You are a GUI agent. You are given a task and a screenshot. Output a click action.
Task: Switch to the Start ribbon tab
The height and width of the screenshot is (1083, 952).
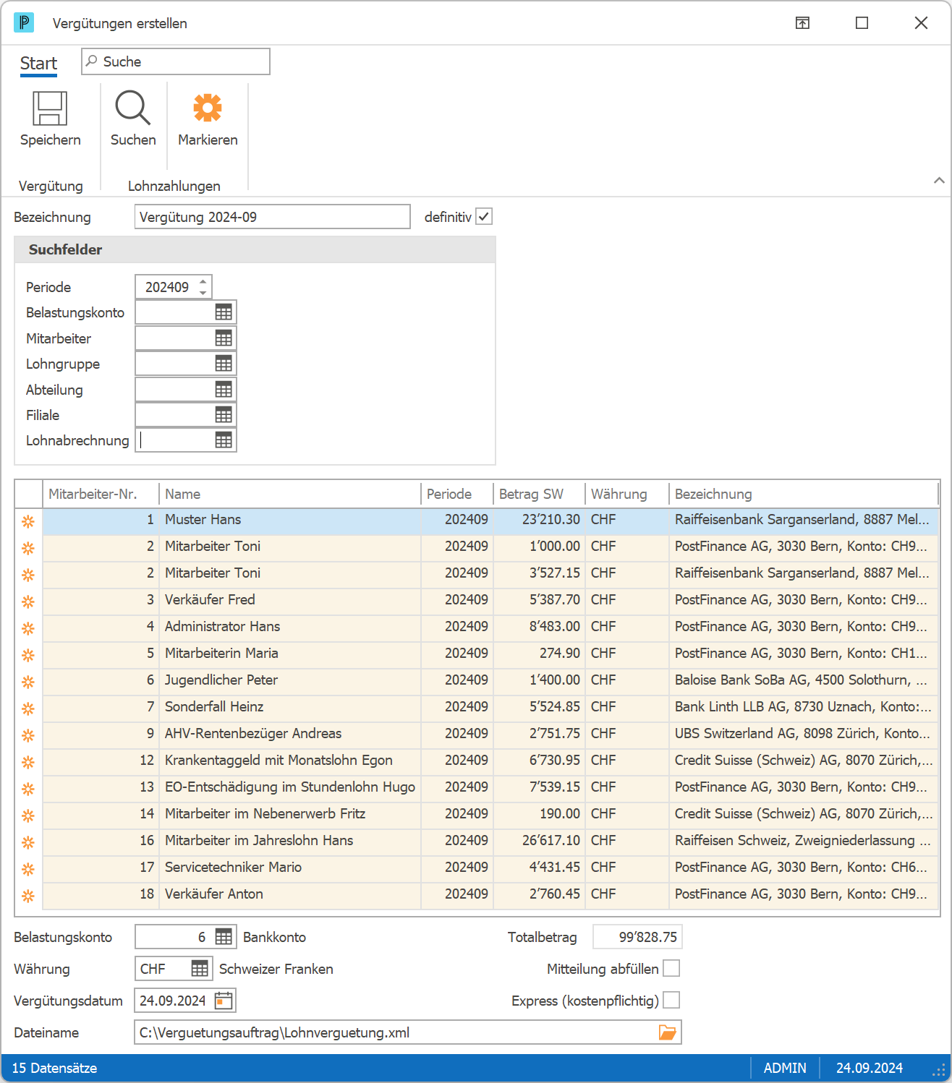click(38, 64)
